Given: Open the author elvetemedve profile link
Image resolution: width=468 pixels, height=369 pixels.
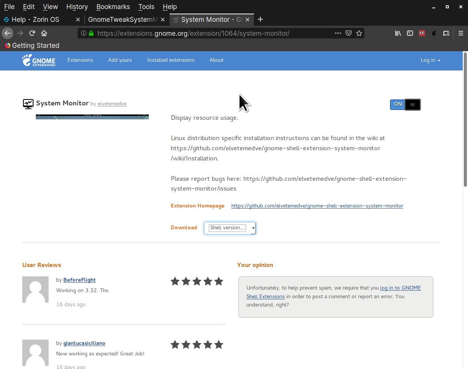Looking at the screenshot, I should pos(112,104).
